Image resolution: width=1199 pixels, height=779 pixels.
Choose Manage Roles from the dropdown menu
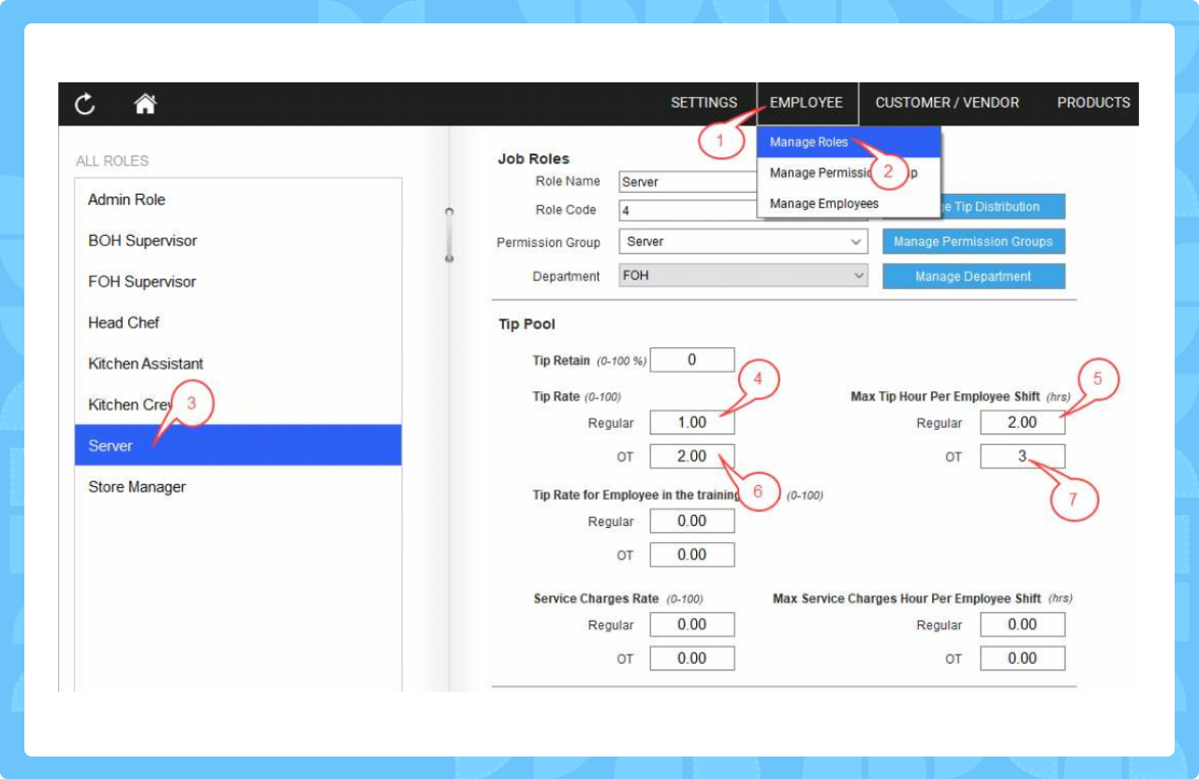coord(849,142)
